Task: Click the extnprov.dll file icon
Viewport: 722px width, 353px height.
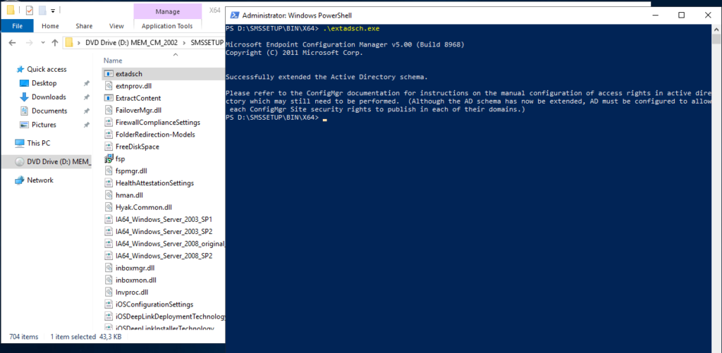Action: tap(109, 86)
